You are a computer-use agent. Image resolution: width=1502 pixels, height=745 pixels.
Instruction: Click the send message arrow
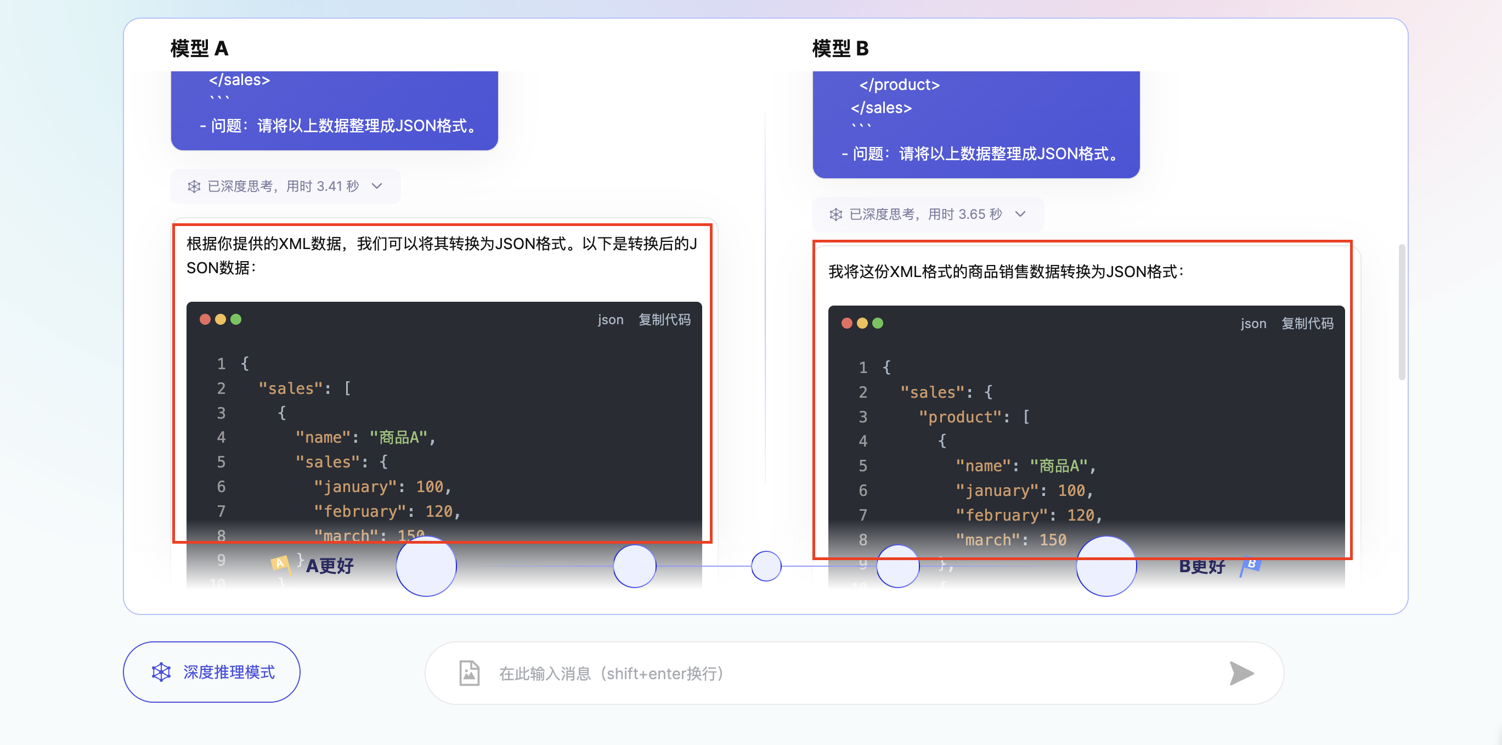tap(1241, 673)
